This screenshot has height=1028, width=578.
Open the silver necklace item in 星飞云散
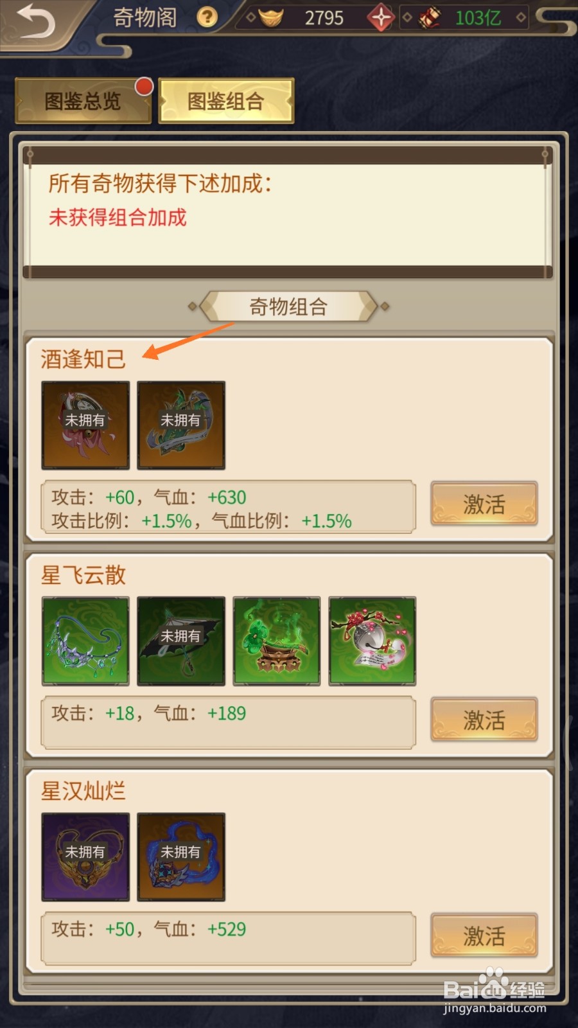(85, 641)
